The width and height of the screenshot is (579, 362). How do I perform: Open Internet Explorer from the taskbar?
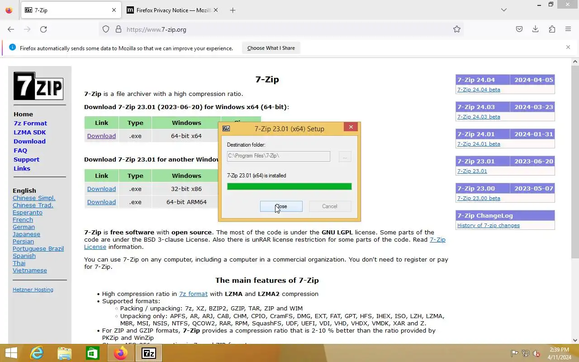point(37,353)
